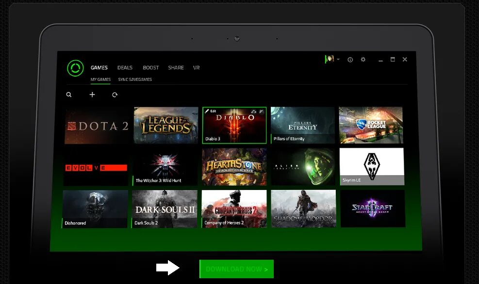Select the Dark Souls 2 game tile
479x284 pixels.
coord(165,209)
